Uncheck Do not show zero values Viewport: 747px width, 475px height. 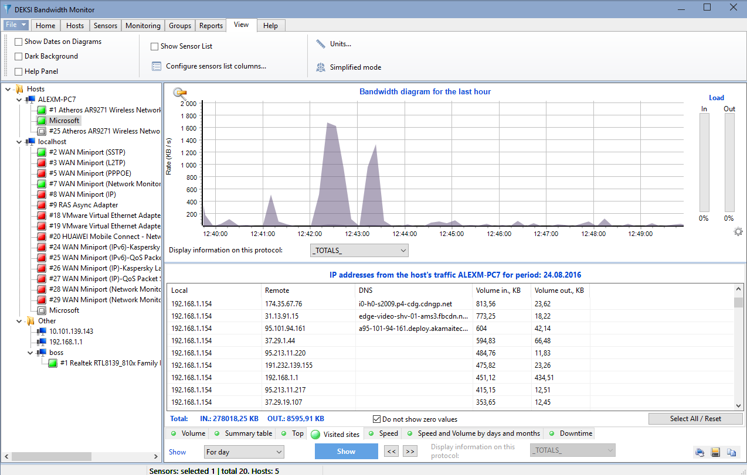pos(376,419)
